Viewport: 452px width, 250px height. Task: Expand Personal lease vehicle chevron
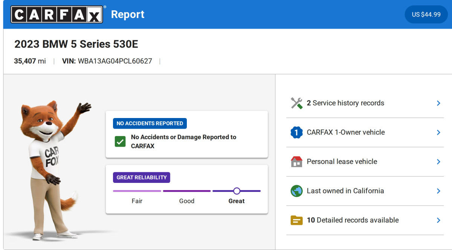438,161
